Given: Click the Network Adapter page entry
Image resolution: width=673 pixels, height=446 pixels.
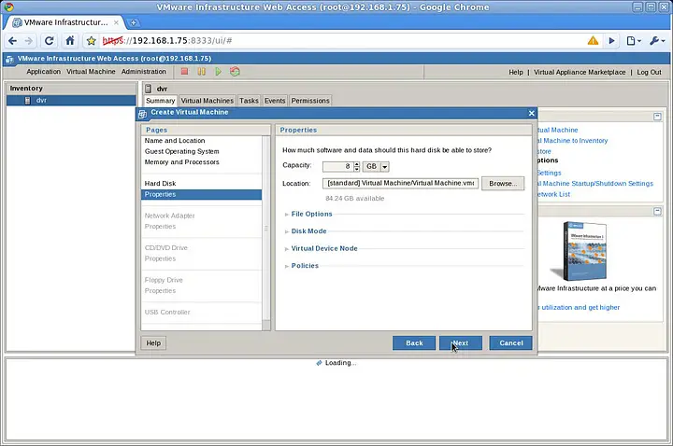Looking at the screenshot, I should pyautogui.click(x=169, y=216).
